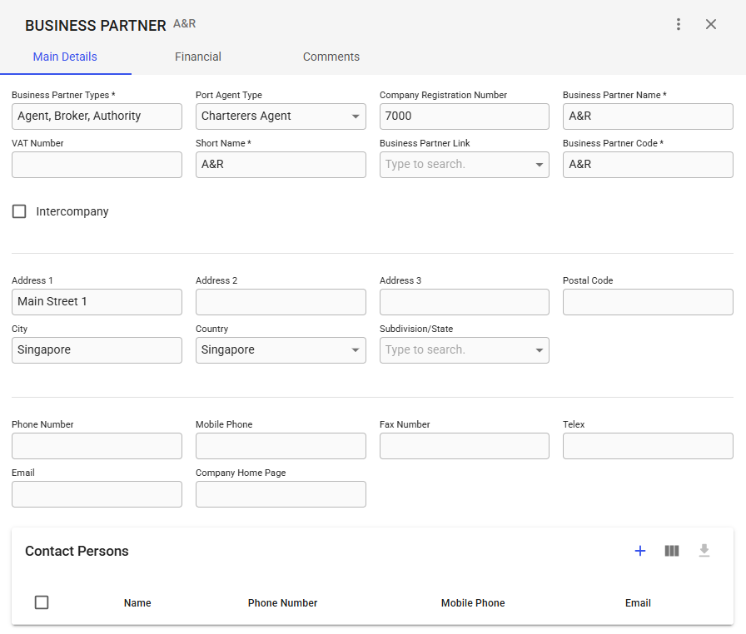Tick the select-all contacts checkbox
The width and height of the screenshot is (746, 634).
(x=42, y=602)
